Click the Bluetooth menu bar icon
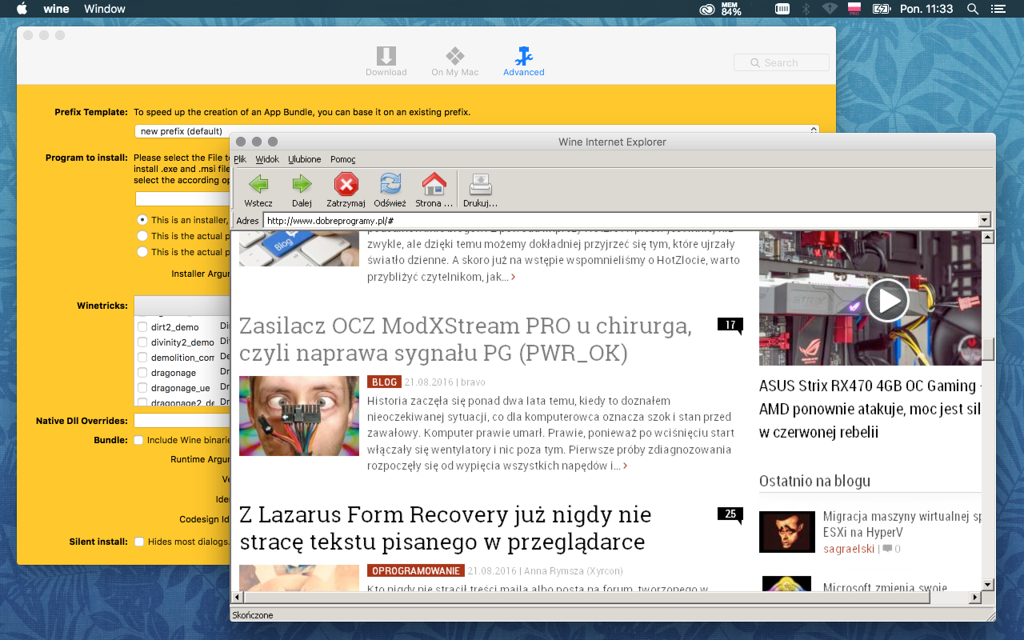This screenshot has width=1024, height=640. point(806,9)
